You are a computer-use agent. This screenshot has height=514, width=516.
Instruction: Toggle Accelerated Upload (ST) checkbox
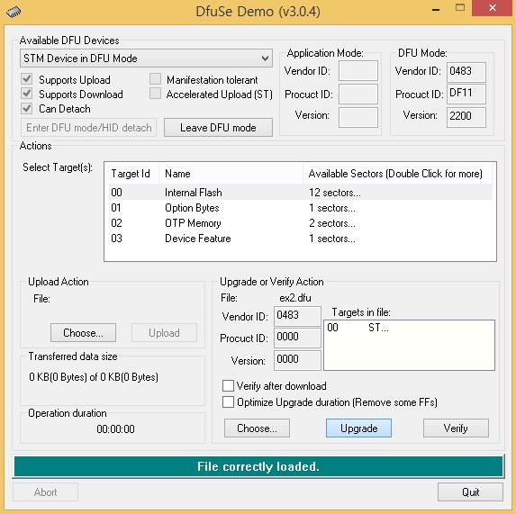(x=155, y=94)
